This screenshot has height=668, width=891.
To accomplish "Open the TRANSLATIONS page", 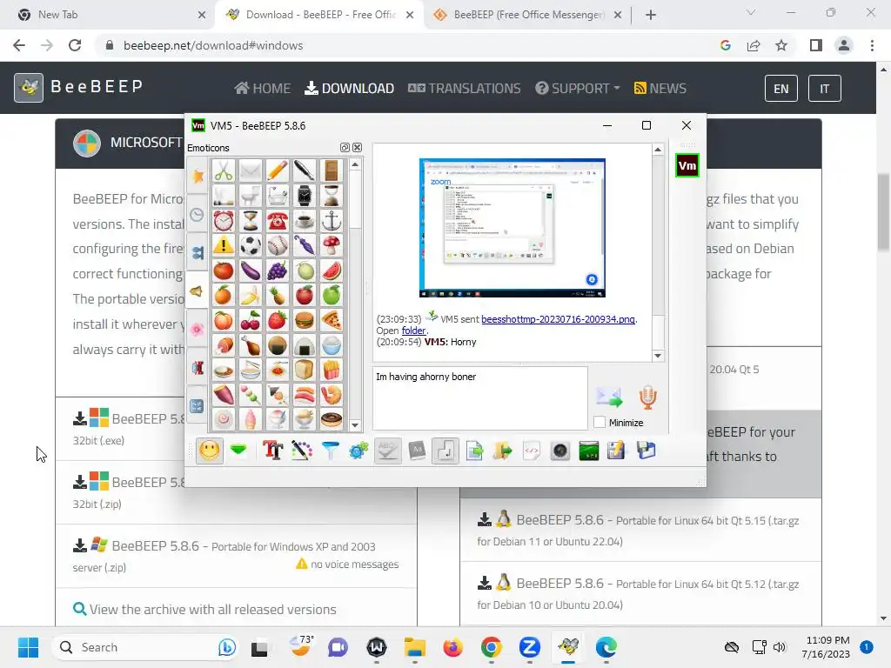I will 465,89.
